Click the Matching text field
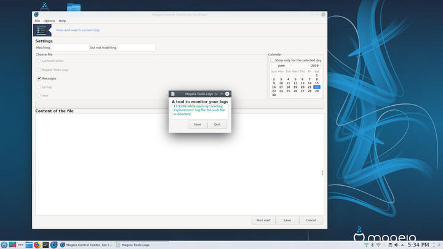 (x=70, y=48)
